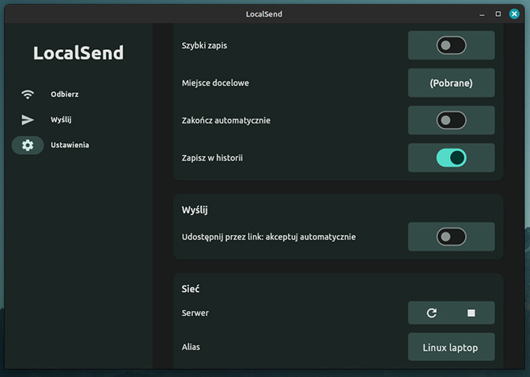
Task: Disable the Zapisz w historii switch
Action: coord(451,158)
